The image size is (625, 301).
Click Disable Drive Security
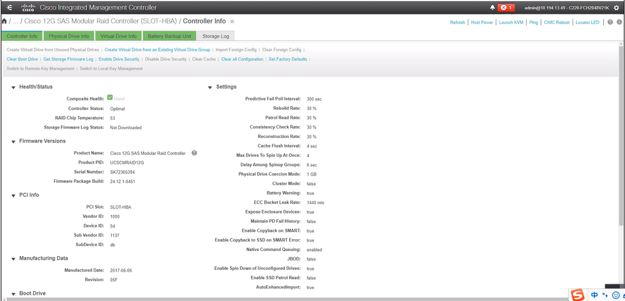point(166,59)
